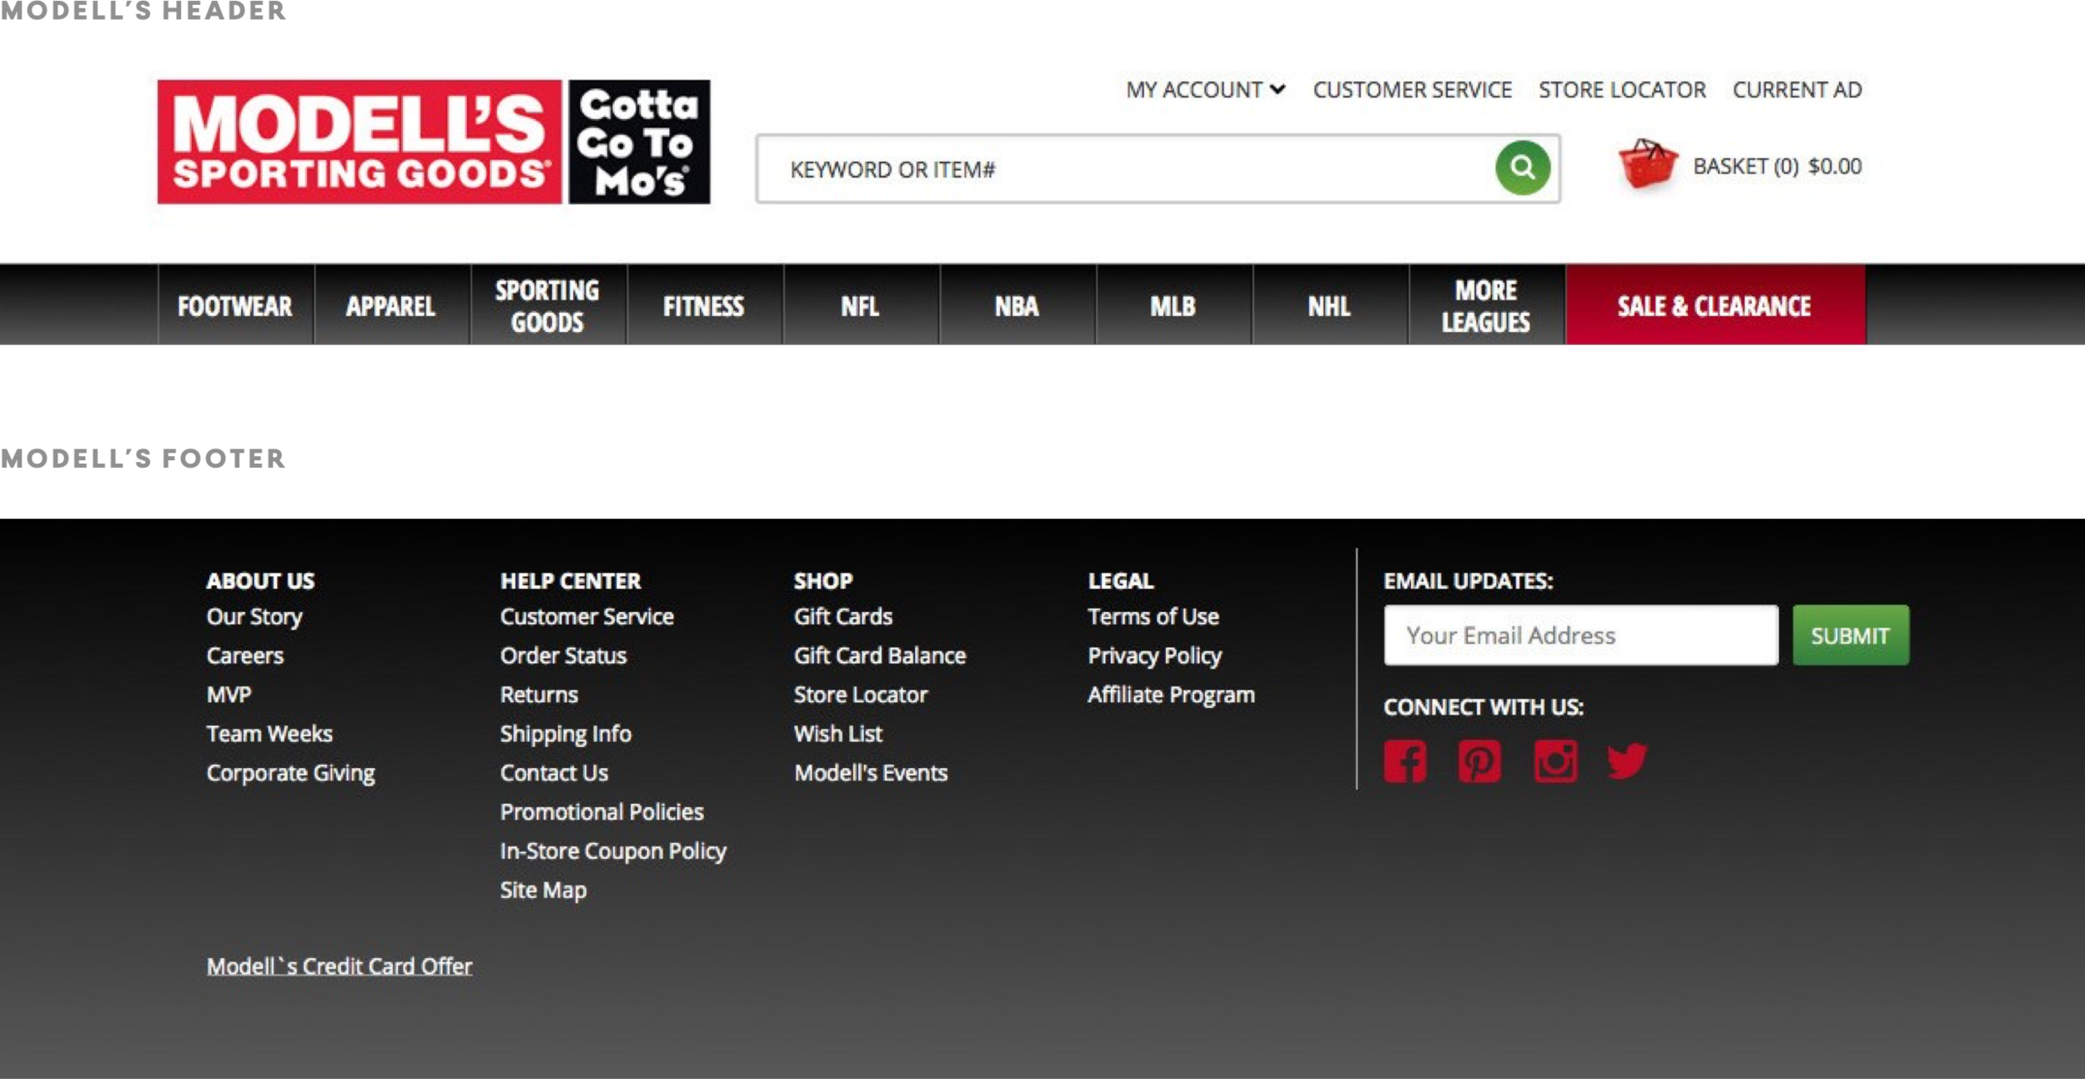2085x1079 pixels.
Task: Expand the My Account dropdown
Action: 1205,90
